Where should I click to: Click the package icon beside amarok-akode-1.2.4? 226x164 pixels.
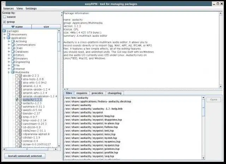(20, 89)
